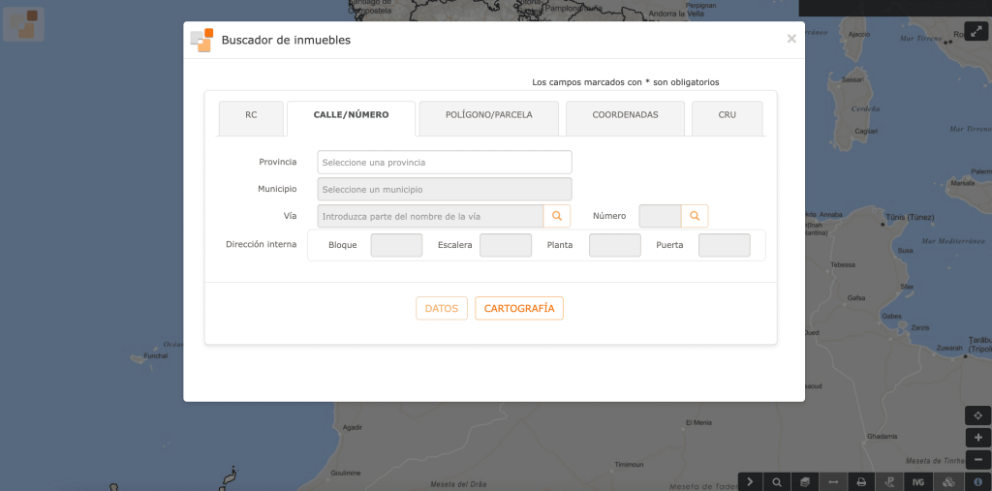Open the layers stack tool
Image resolution: width=992 pixels, height=491 pixels.
(x=804, y=481)
